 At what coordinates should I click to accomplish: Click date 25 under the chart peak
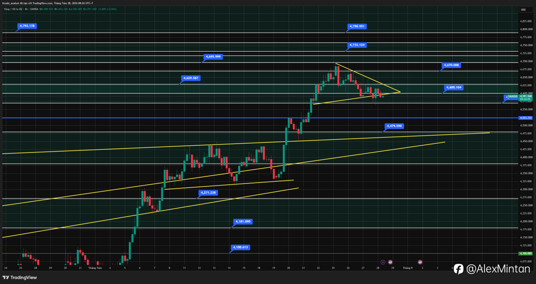[x=333, y=267]
